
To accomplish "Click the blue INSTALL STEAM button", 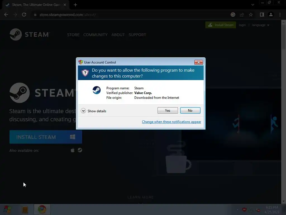I will 46,137.
